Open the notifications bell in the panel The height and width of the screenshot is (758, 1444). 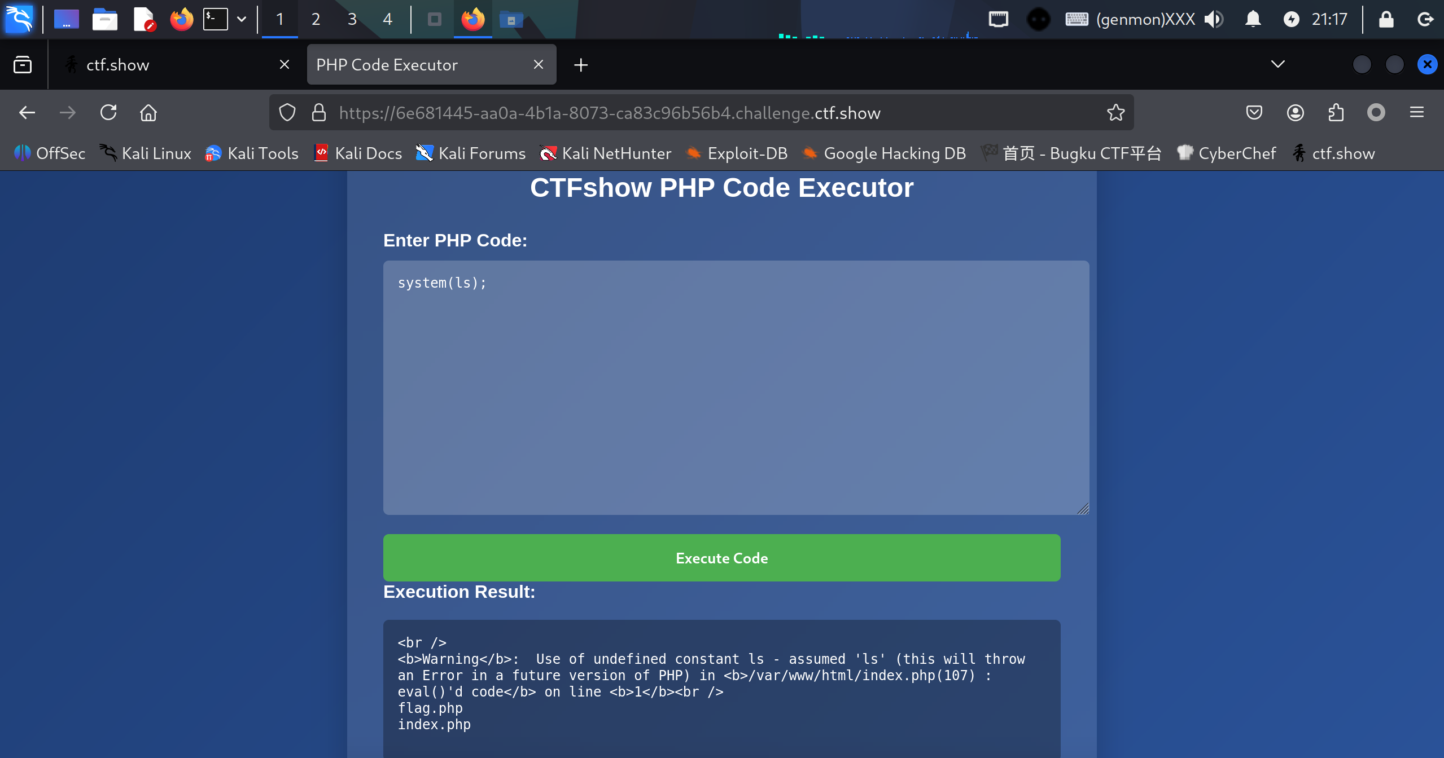click(x=1253, y=20)
